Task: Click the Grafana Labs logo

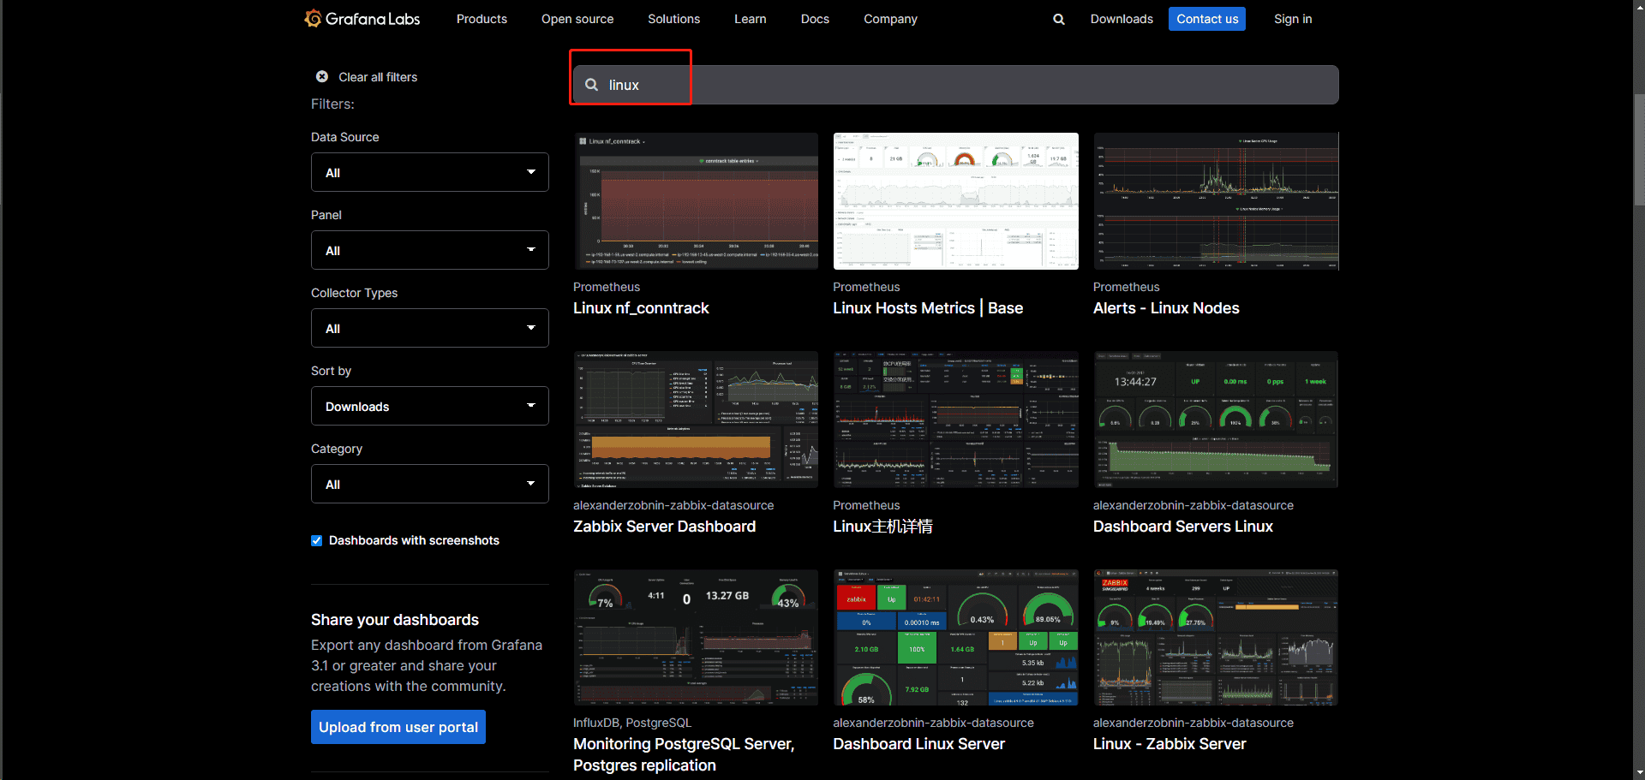Action: (x=362, y=18)
